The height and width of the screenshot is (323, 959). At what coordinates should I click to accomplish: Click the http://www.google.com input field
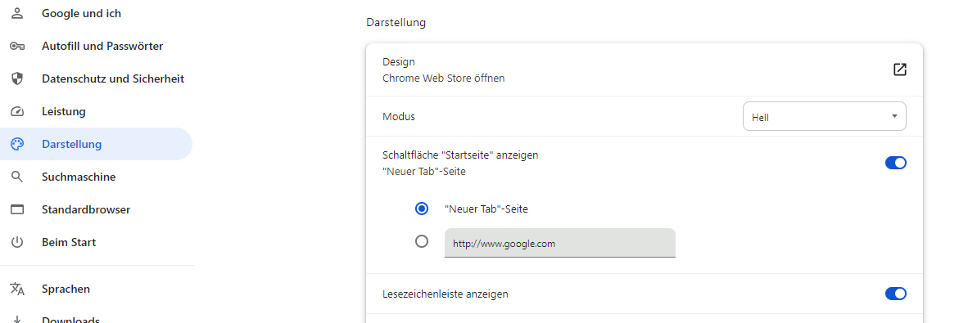coord(559,243)
